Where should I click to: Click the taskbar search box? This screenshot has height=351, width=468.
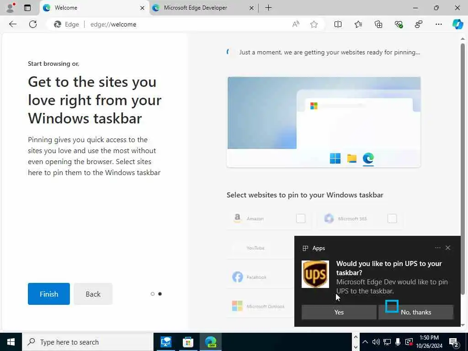88,342
